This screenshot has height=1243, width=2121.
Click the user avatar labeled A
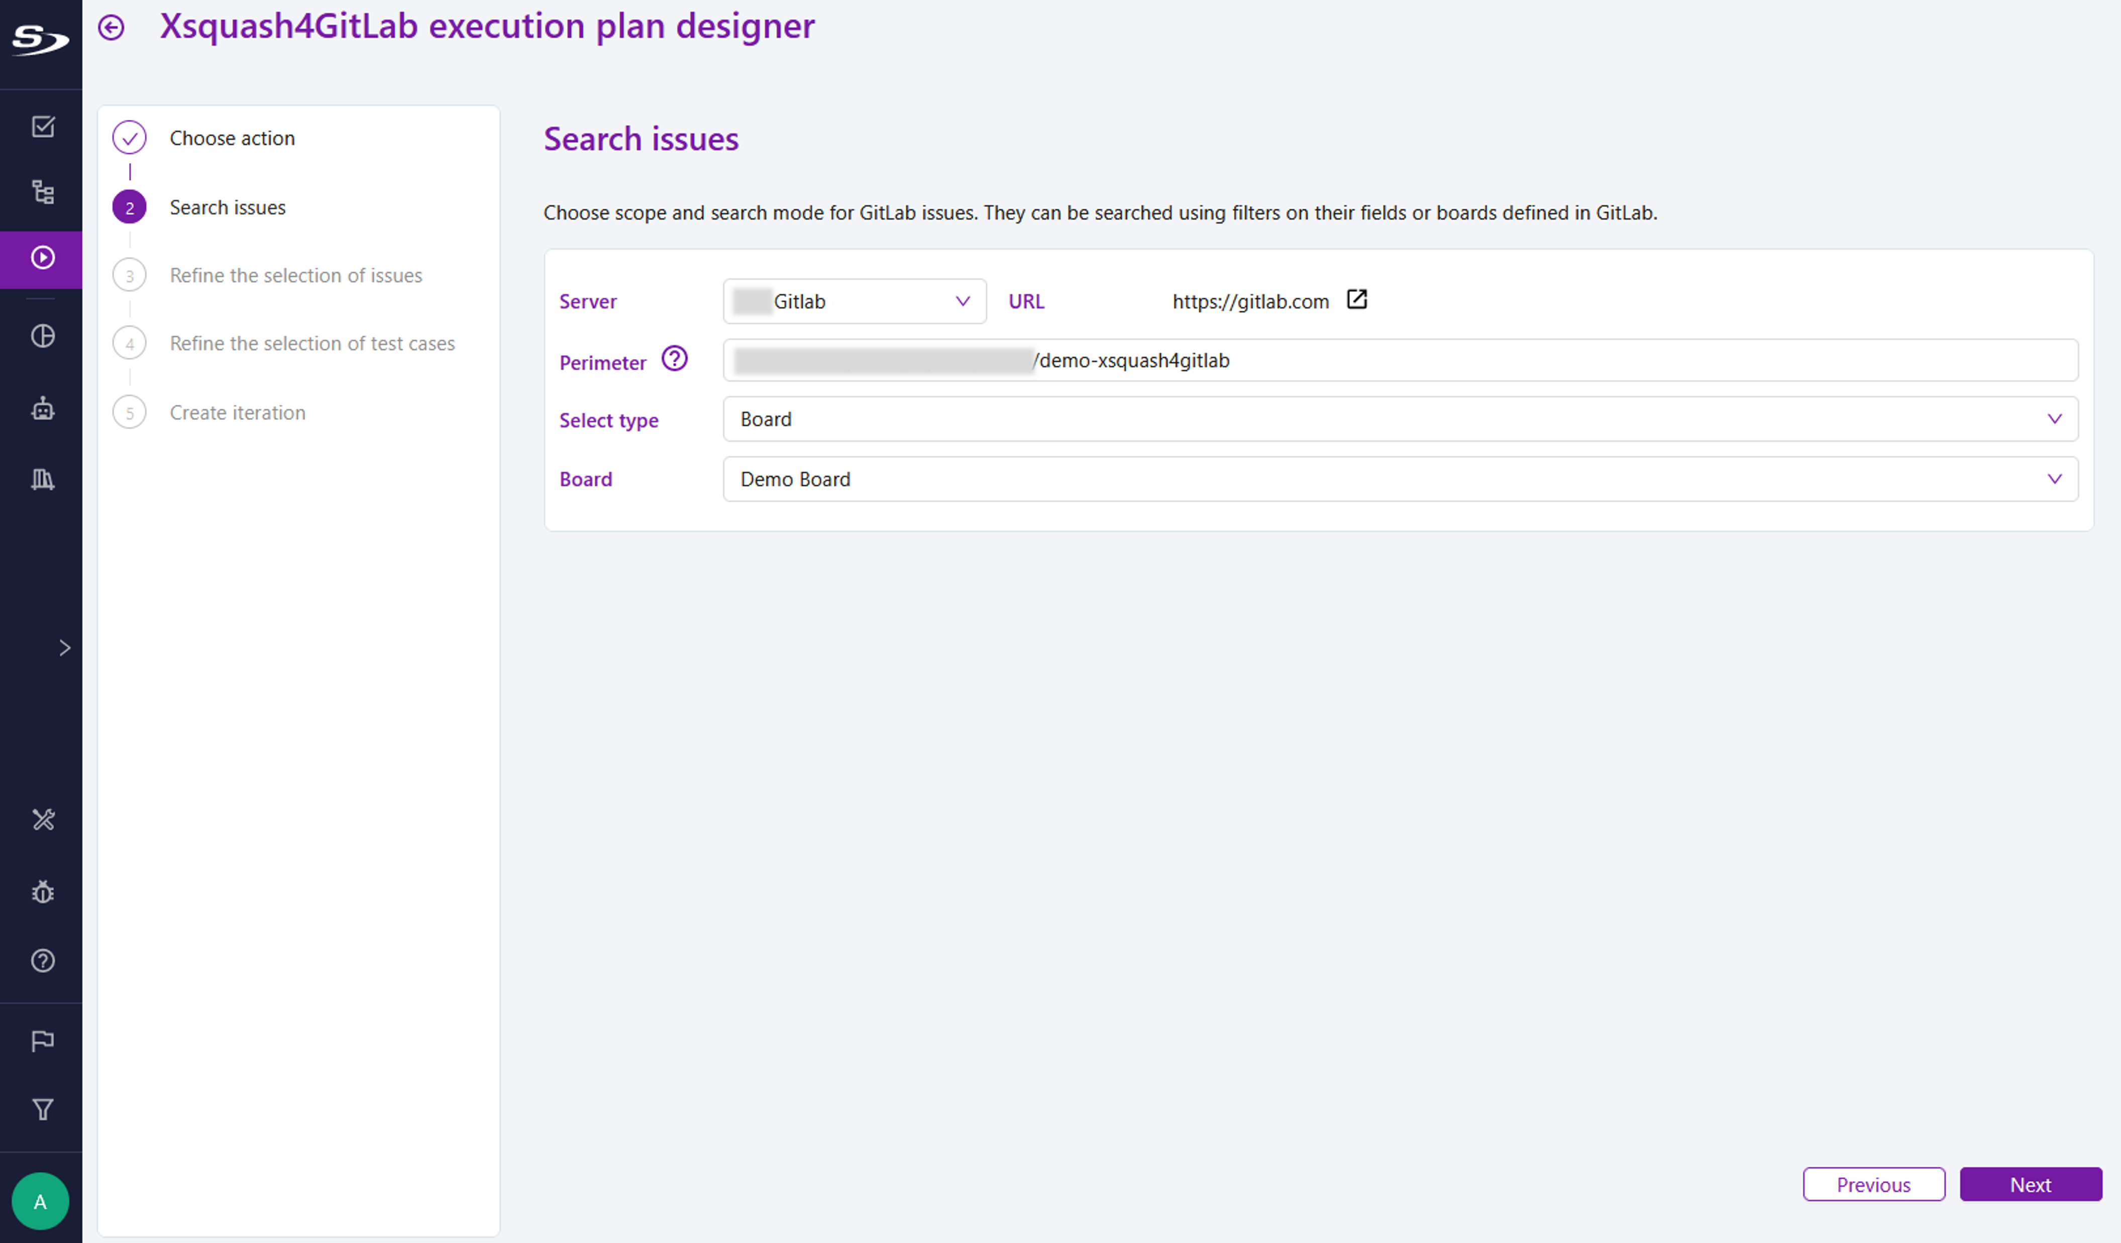[x=40, y=1201]
